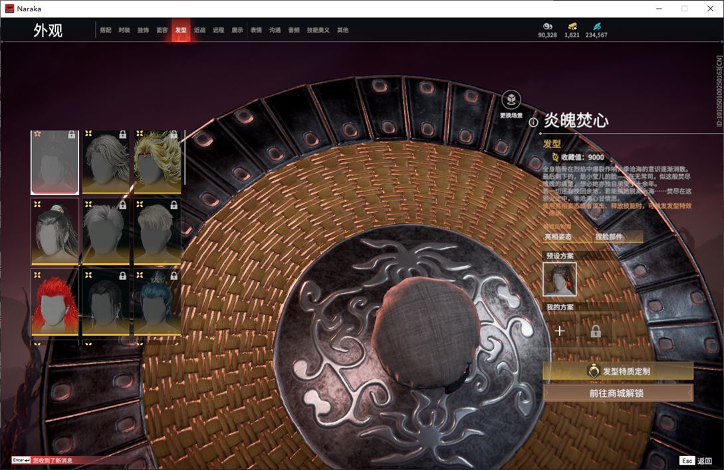
Task: Switch to the 挂饰 tab
Action: [143, 30]
